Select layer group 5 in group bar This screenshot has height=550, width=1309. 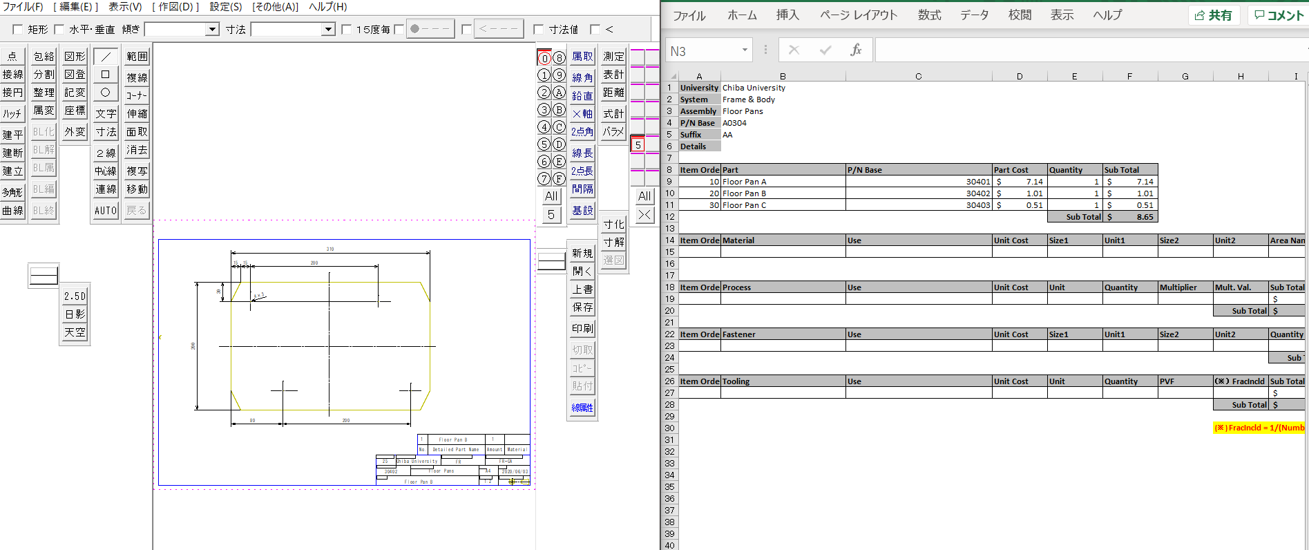638,144
